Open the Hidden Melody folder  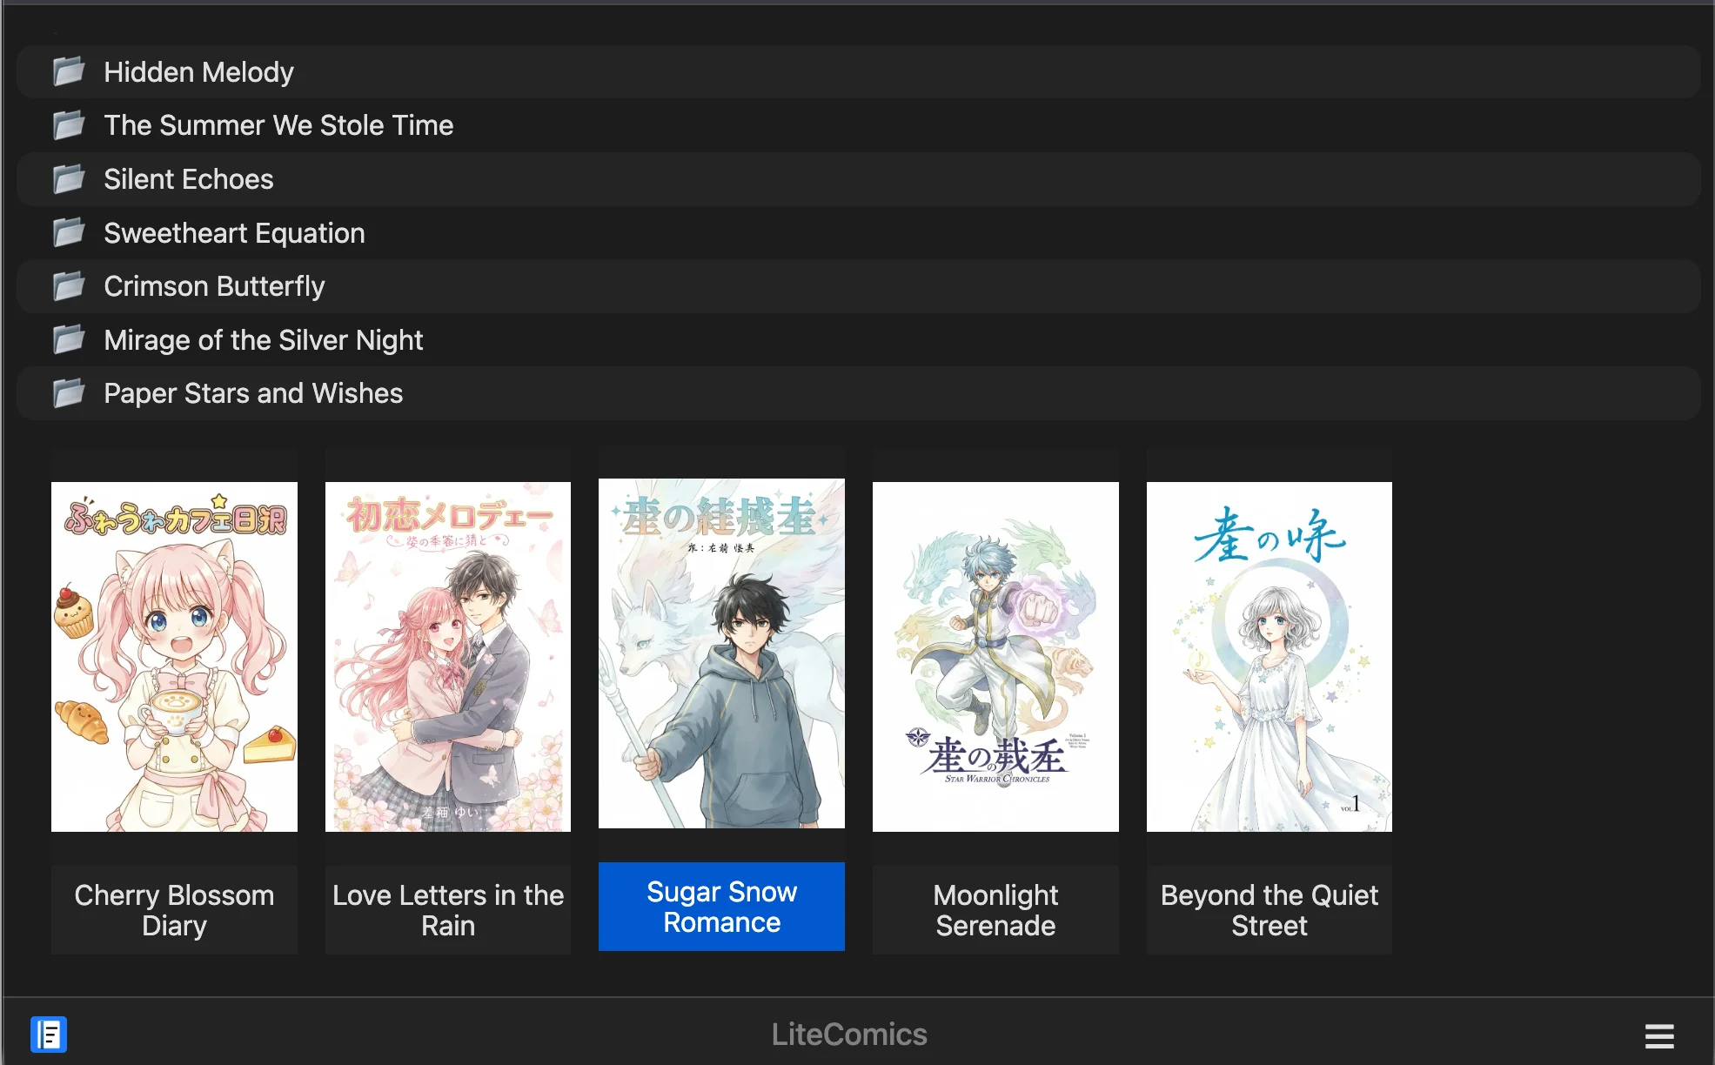(x=198, y=72)
